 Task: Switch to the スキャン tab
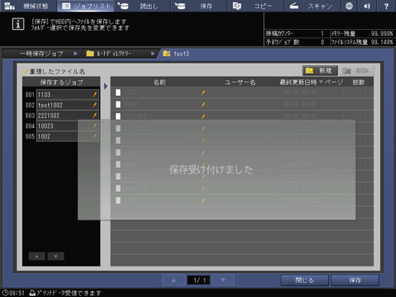click(313, 6)
